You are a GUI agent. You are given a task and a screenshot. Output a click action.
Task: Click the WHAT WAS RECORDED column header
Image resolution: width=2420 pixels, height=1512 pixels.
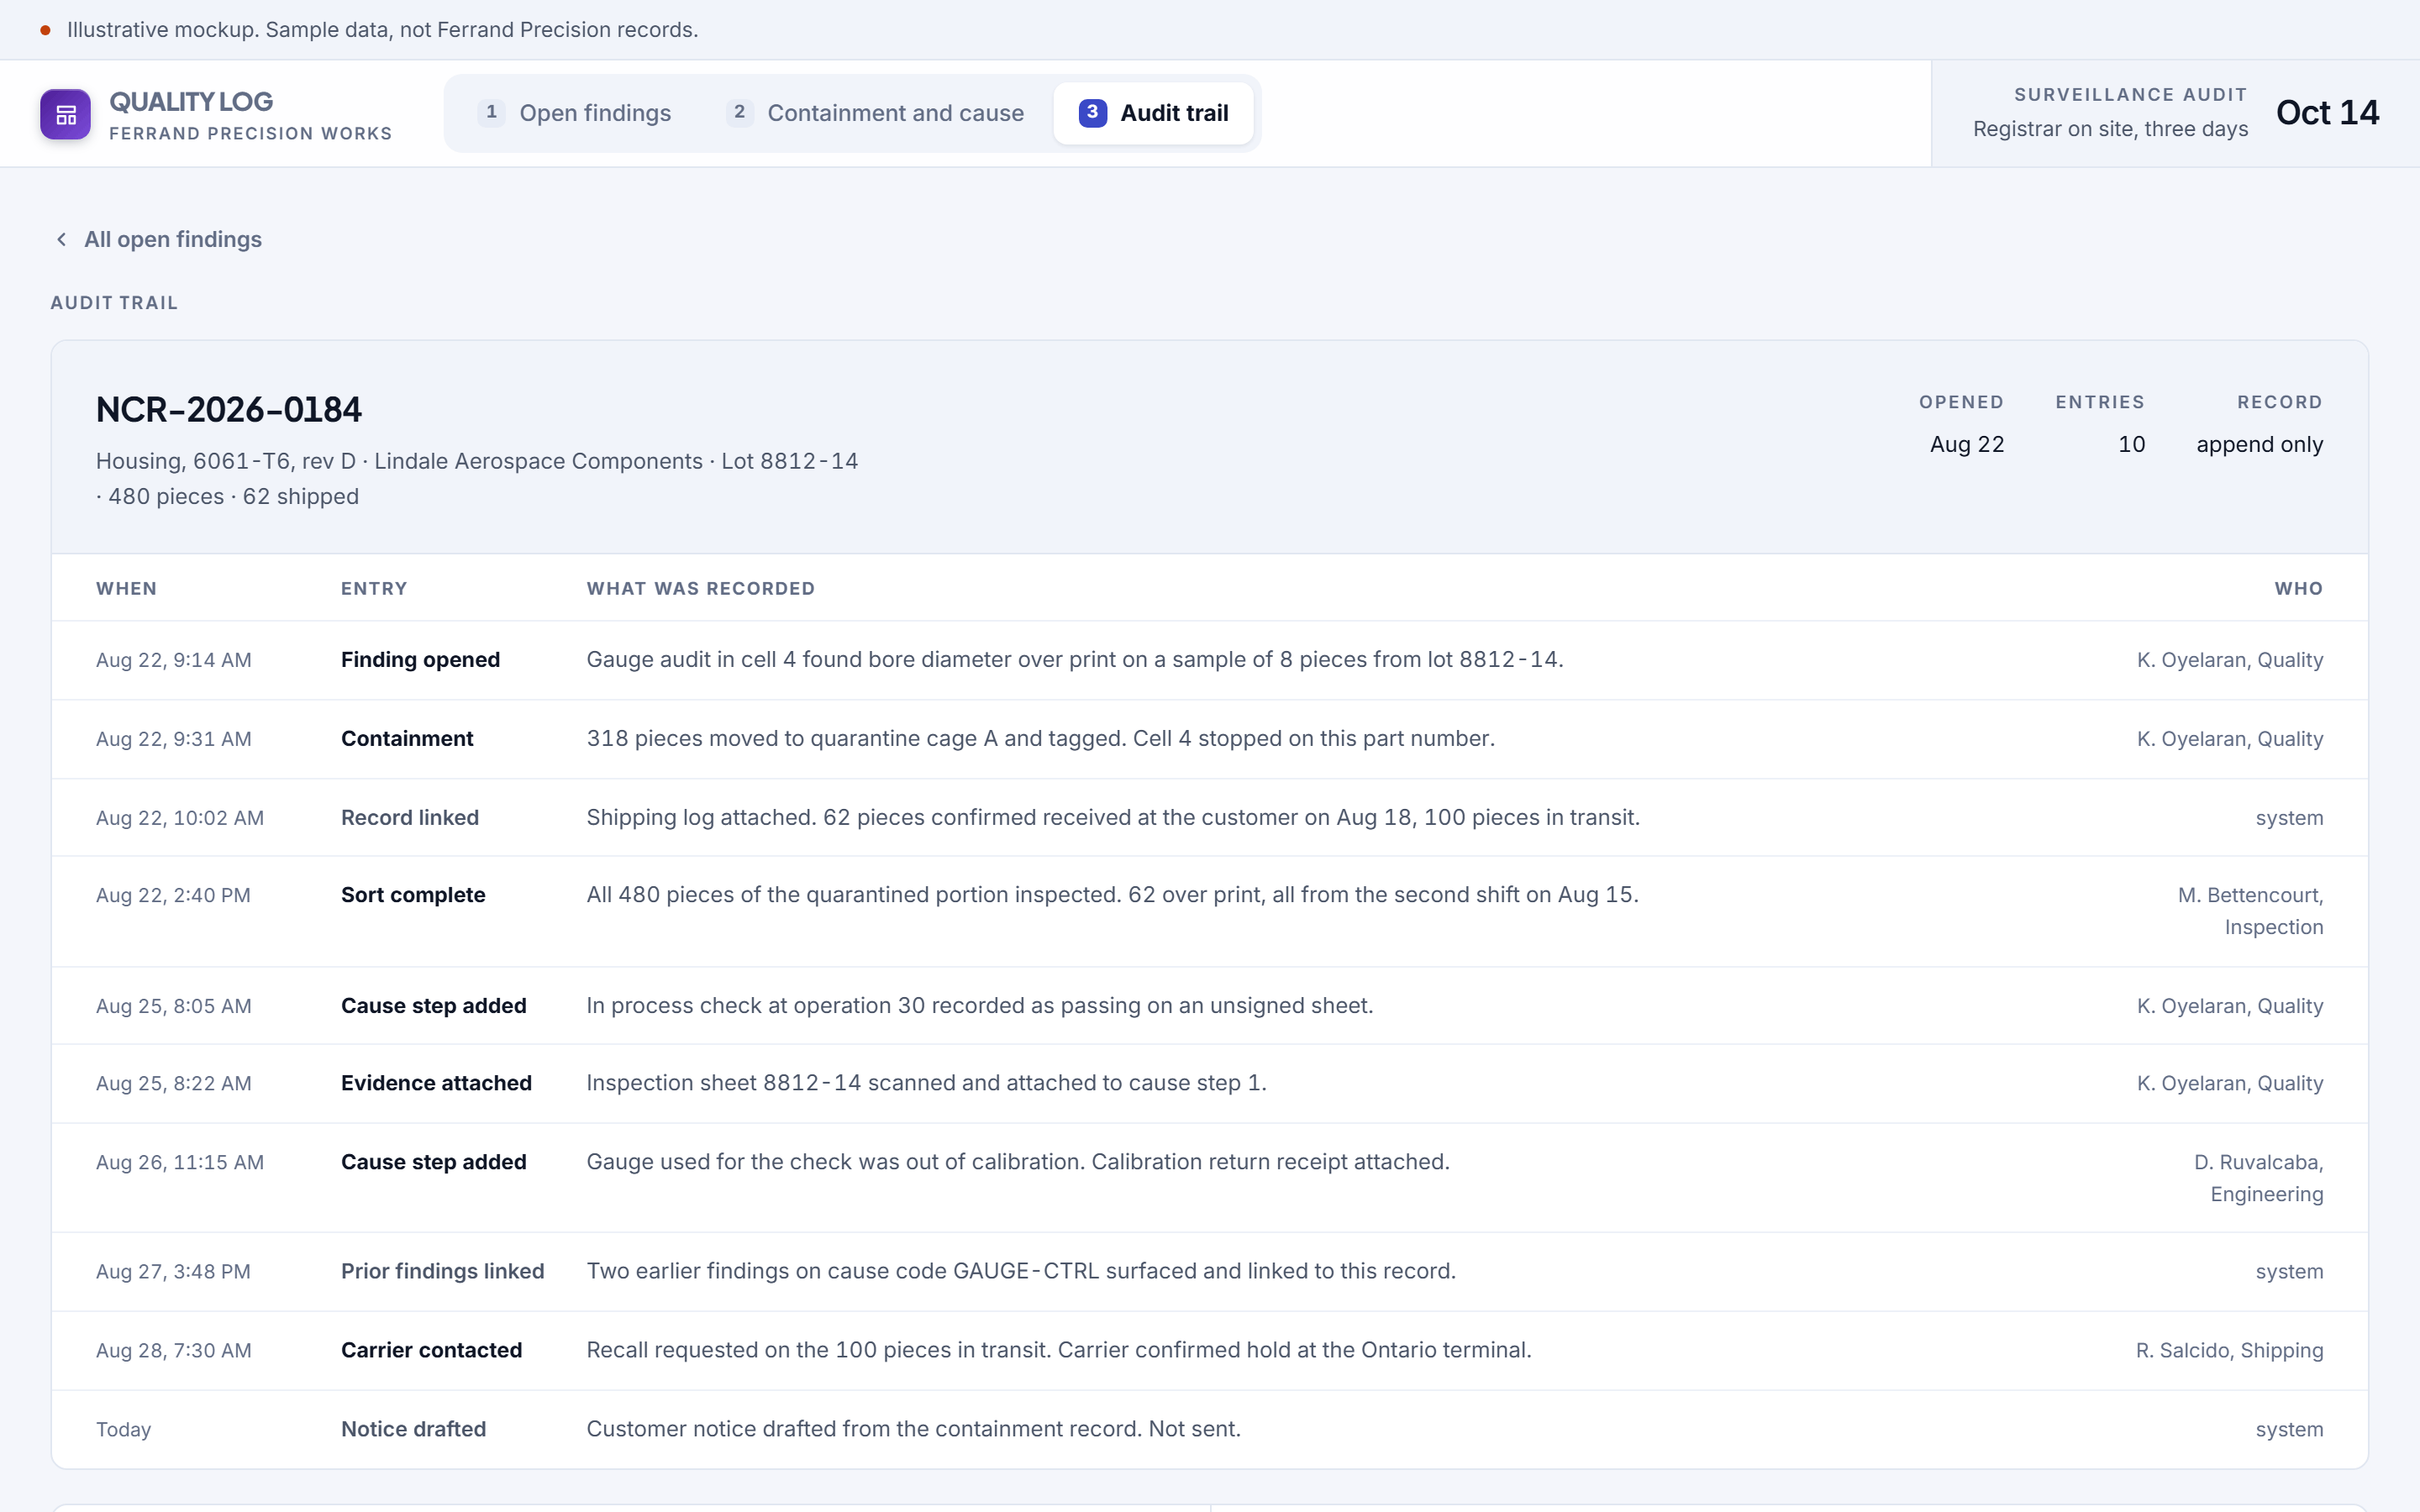click(x=700, y=589)
